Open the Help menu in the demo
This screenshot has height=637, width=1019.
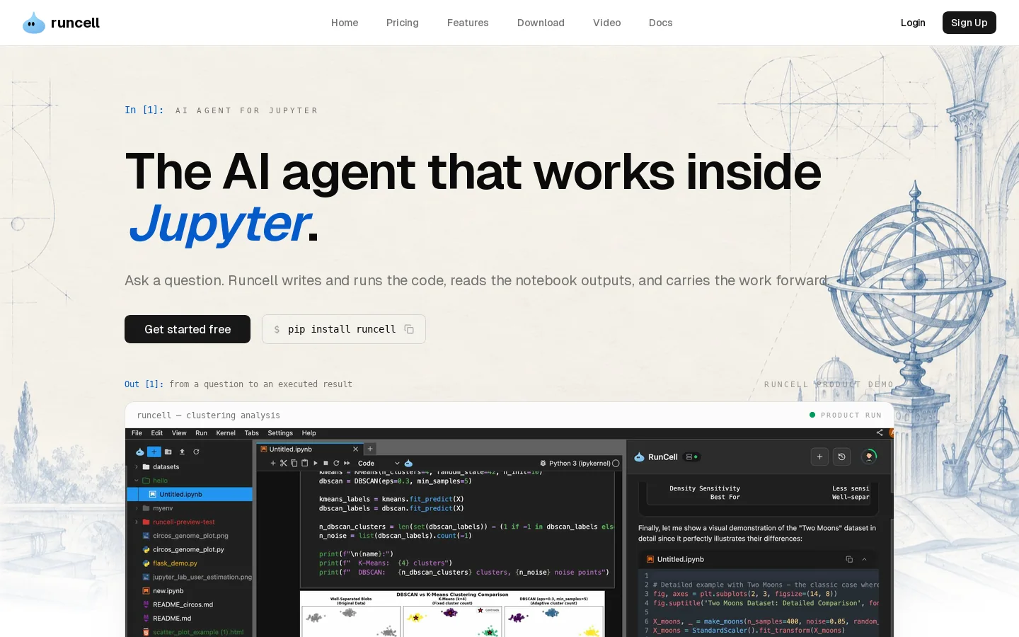[309, 433]
